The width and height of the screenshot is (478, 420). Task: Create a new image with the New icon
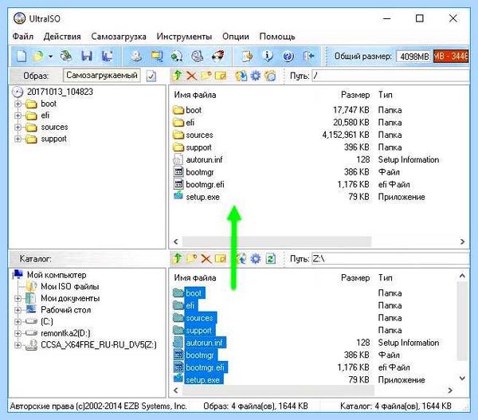click(x=22, y=56)
